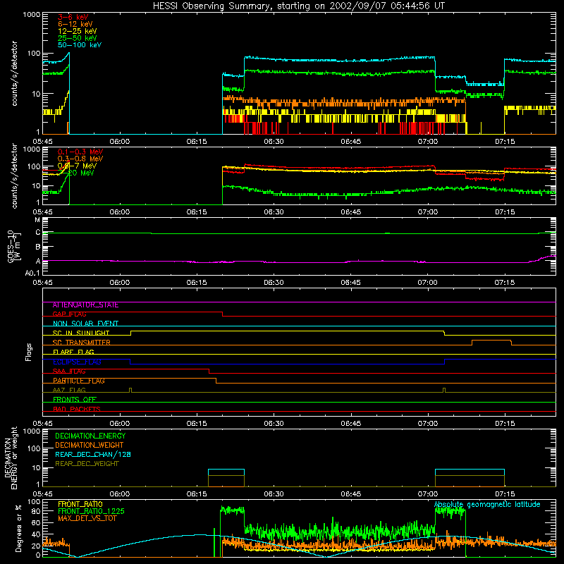Click the olive flag label below PARTICLE_FLAG
This screenshot has width=564, height=564.
pos(69,391)
